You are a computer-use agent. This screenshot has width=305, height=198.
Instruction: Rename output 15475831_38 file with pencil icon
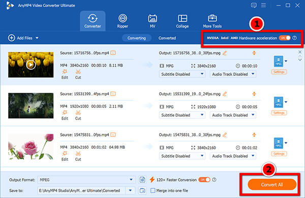225,135
